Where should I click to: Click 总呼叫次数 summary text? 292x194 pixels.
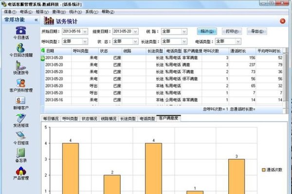[216, 109]
